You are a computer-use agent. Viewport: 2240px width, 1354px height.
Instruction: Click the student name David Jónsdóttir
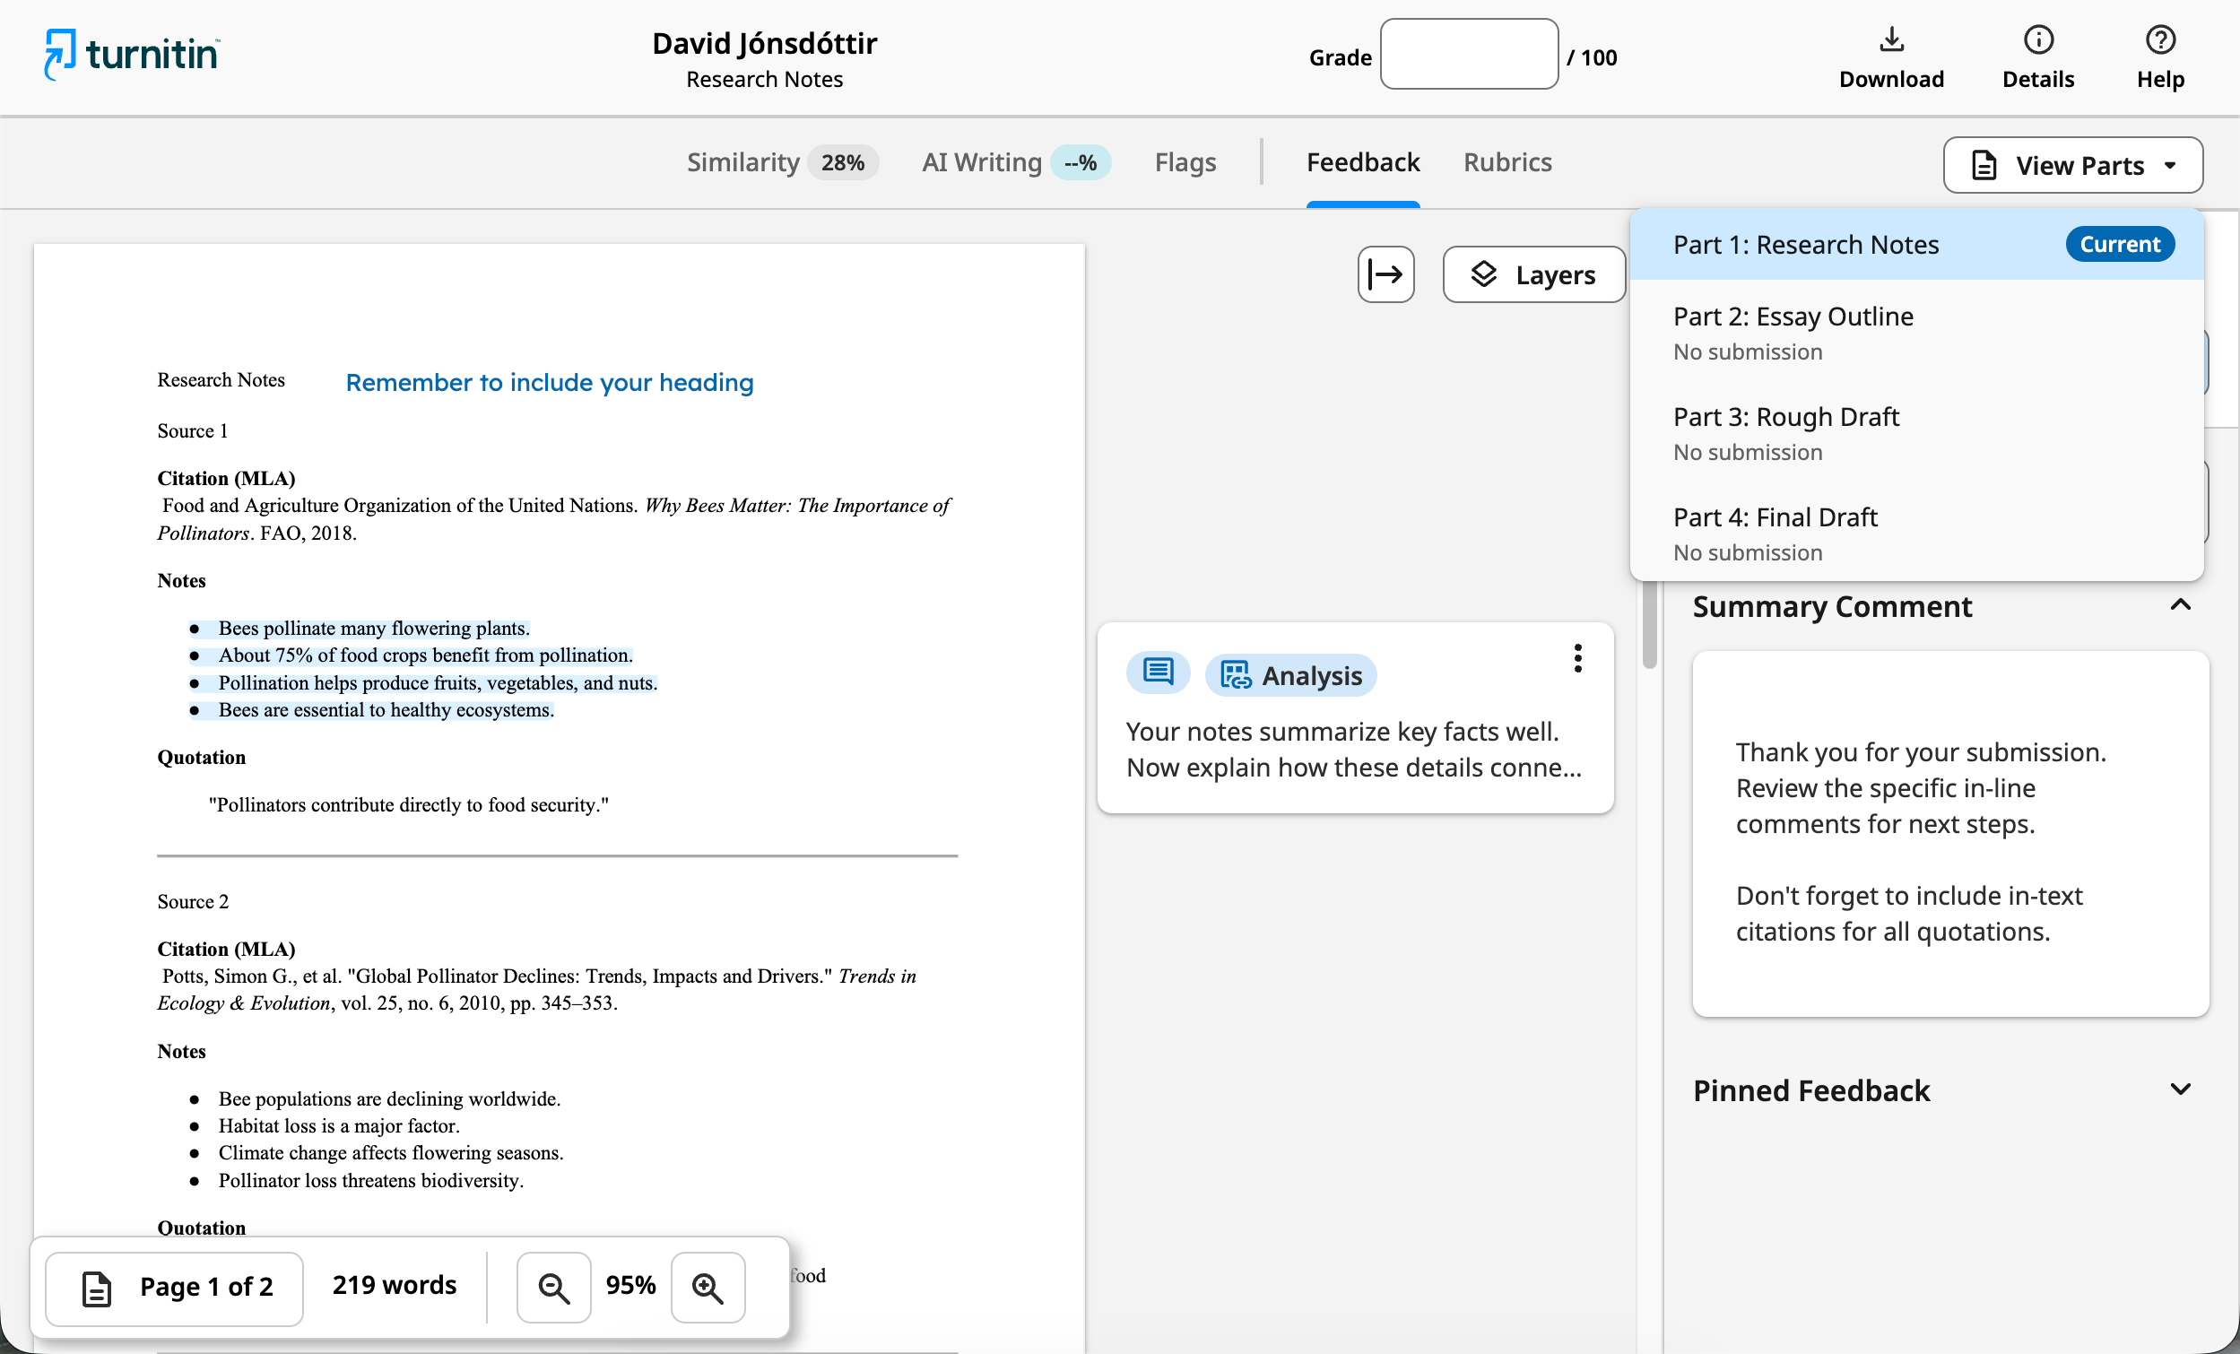(x=764, y=43)
